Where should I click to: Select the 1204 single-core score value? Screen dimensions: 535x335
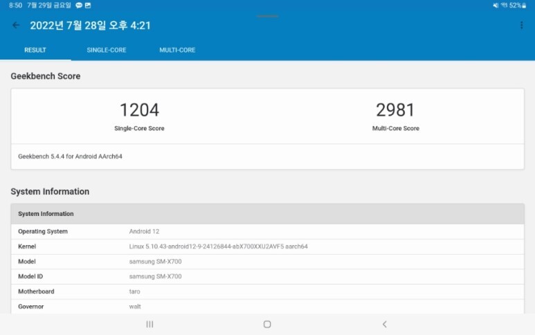(139, 110)
